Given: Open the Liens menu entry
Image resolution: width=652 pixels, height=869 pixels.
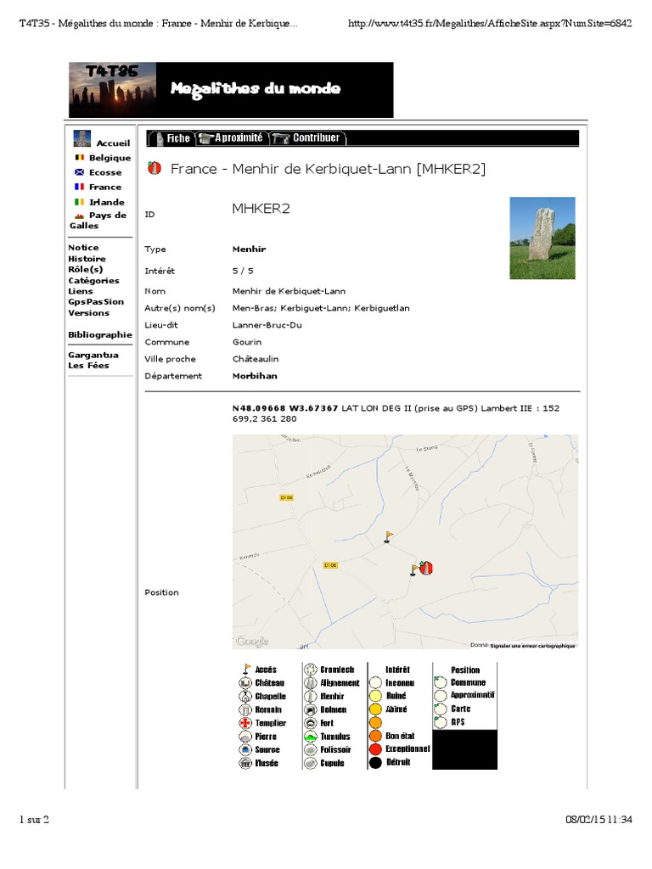Looking at the screenshot, I should pos(81,291).
